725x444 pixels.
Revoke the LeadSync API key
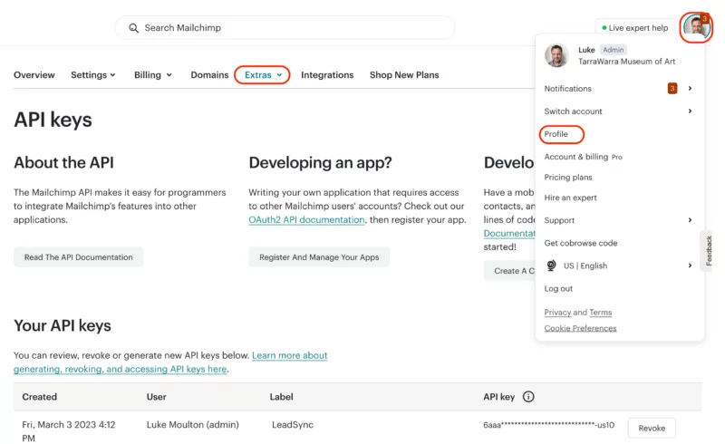tap(652, 429)
